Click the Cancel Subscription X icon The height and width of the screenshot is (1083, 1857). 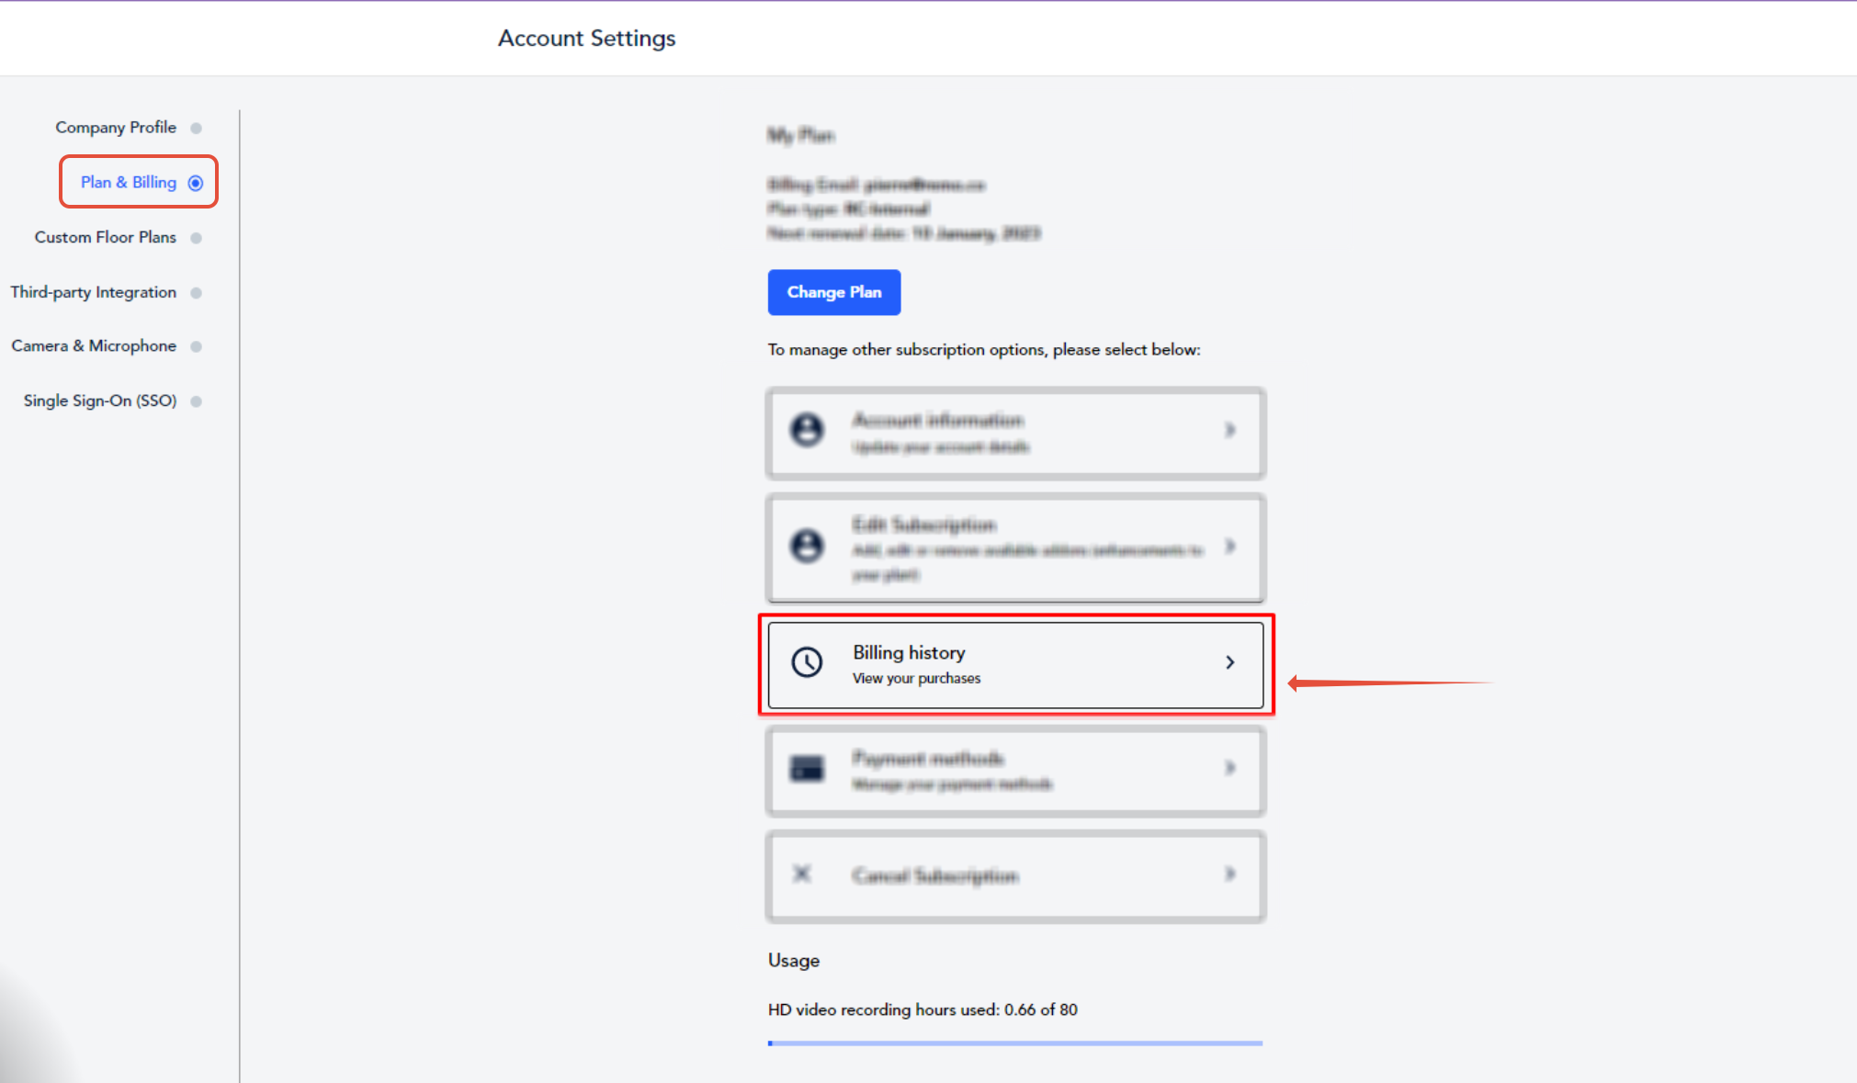[802, 874]
